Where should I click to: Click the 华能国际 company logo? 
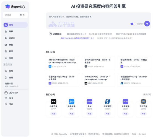(107, 102)
